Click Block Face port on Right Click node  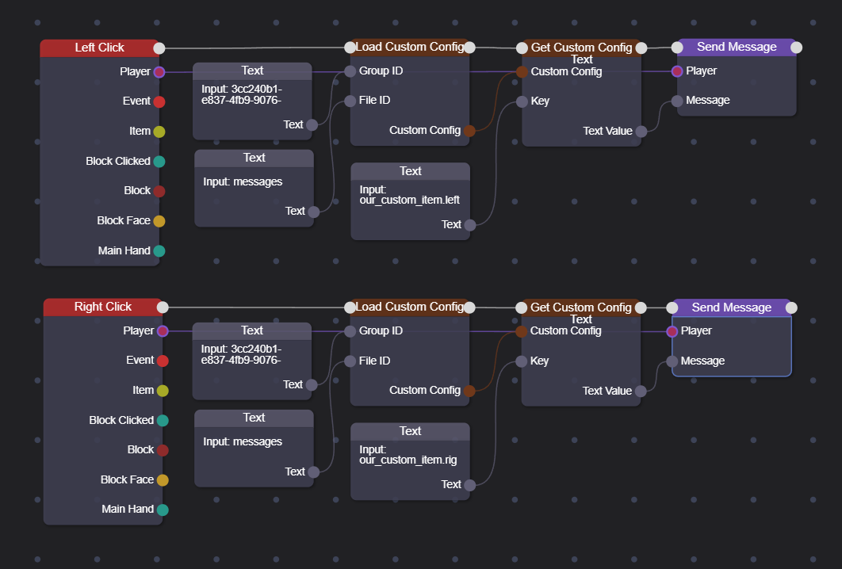coord(163,480)
